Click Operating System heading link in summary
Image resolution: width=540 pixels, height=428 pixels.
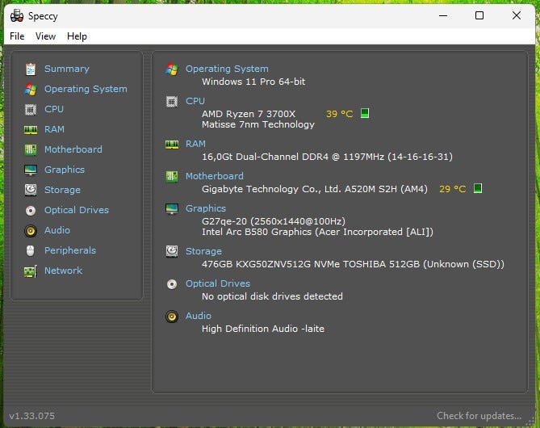[x=227, y=69]
